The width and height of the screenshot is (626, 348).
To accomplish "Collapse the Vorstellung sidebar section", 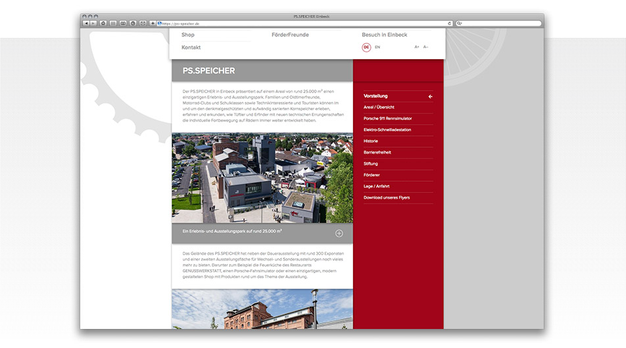I will coord(430,97).
